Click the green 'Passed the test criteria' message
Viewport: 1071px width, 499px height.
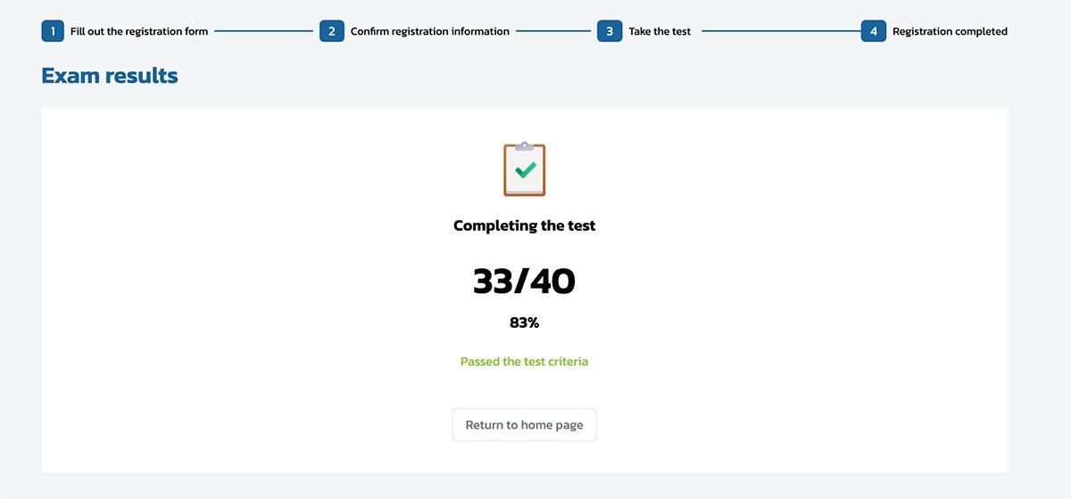tap(525, 362)
